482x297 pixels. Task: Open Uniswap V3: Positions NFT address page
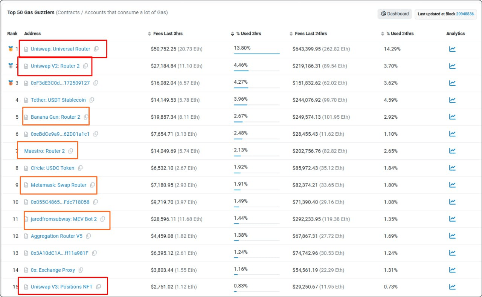62,287
